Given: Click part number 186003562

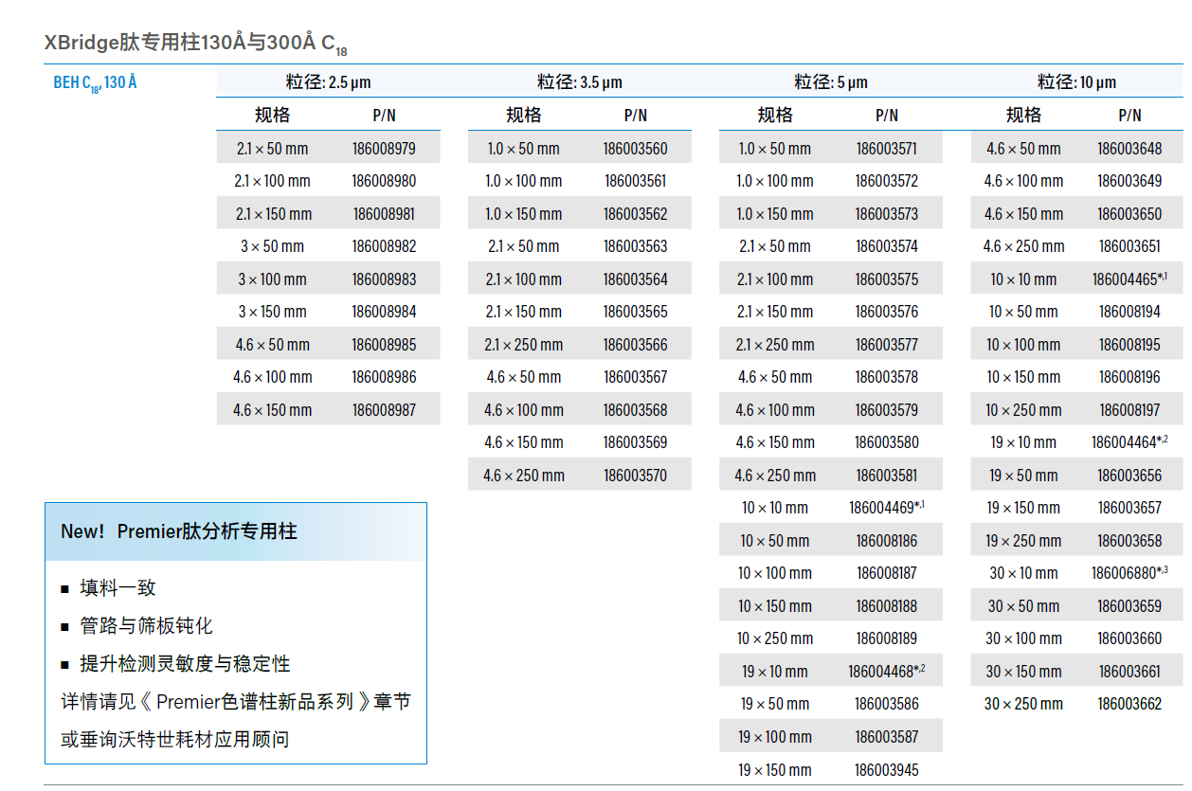Looking at the screenshot, I should pos(635,214).
